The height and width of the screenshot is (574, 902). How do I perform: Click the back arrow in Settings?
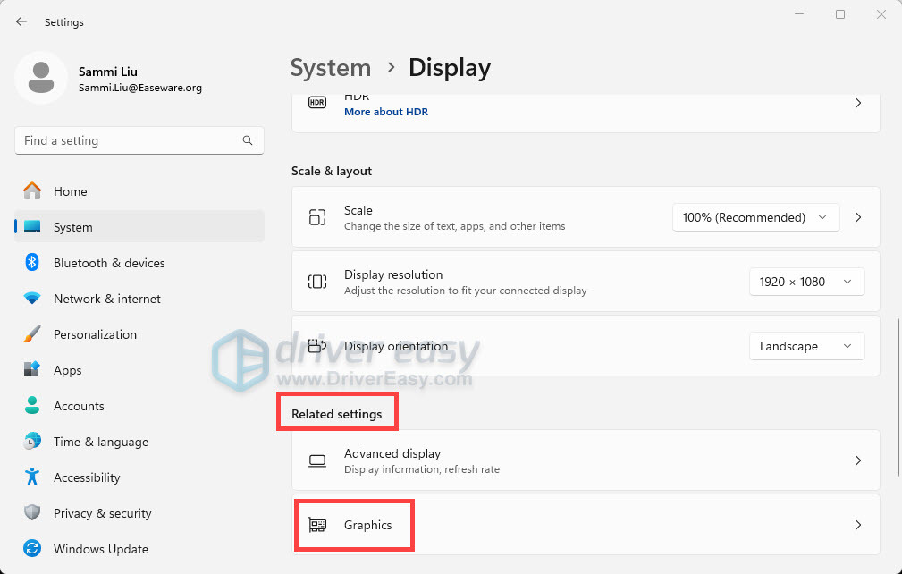coord(21,21)
